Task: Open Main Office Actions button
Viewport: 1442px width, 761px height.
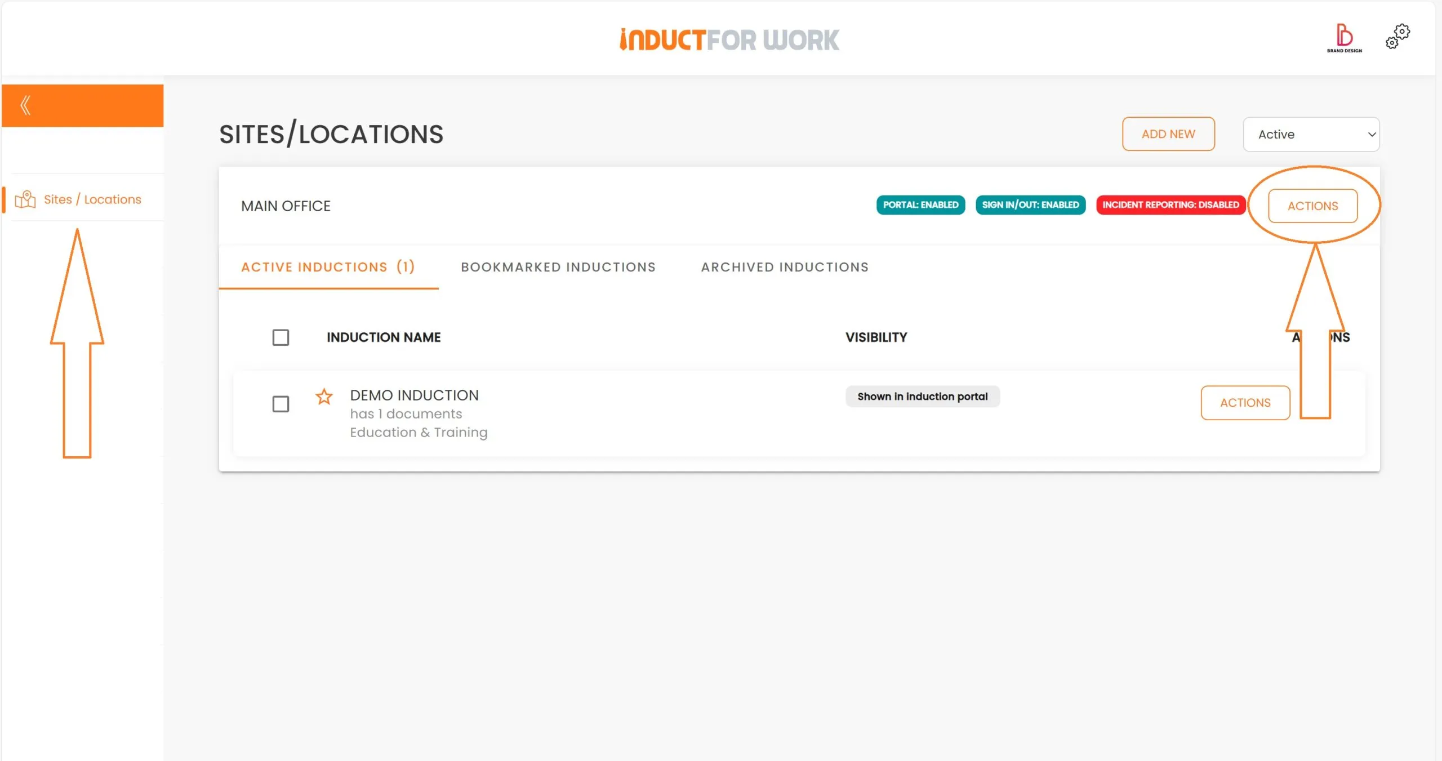Action: [1312, 206]
